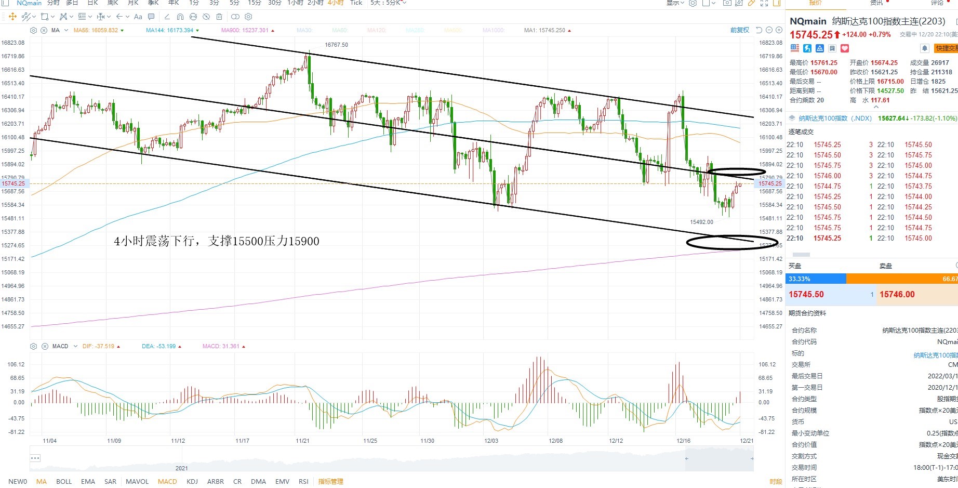Click the timeline range navigator bar
The height and width of the screenshot is (488, 958).
pyautogui.click(x=392, y=458)
